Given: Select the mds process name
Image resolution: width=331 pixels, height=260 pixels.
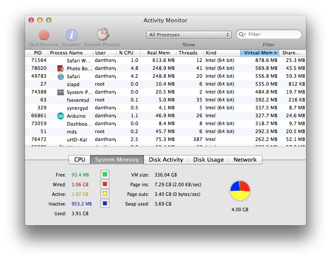Looking at the screenshot, I should 72,132.
